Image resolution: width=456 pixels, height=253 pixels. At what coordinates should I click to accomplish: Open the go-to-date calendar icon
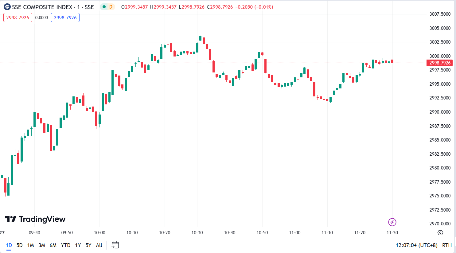point(115,245)
